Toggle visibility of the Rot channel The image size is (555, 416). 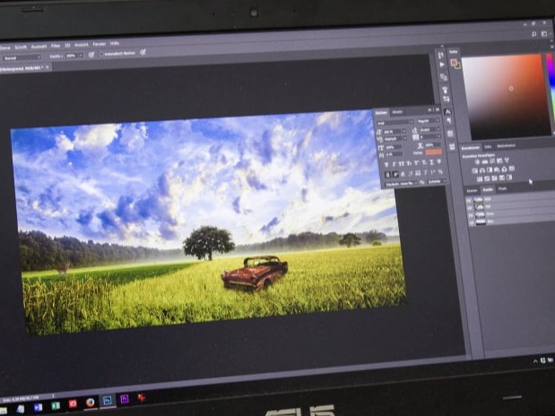pos(469,208)
